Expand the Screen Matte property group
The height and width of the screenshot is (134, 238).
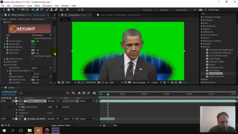(5, 62)
